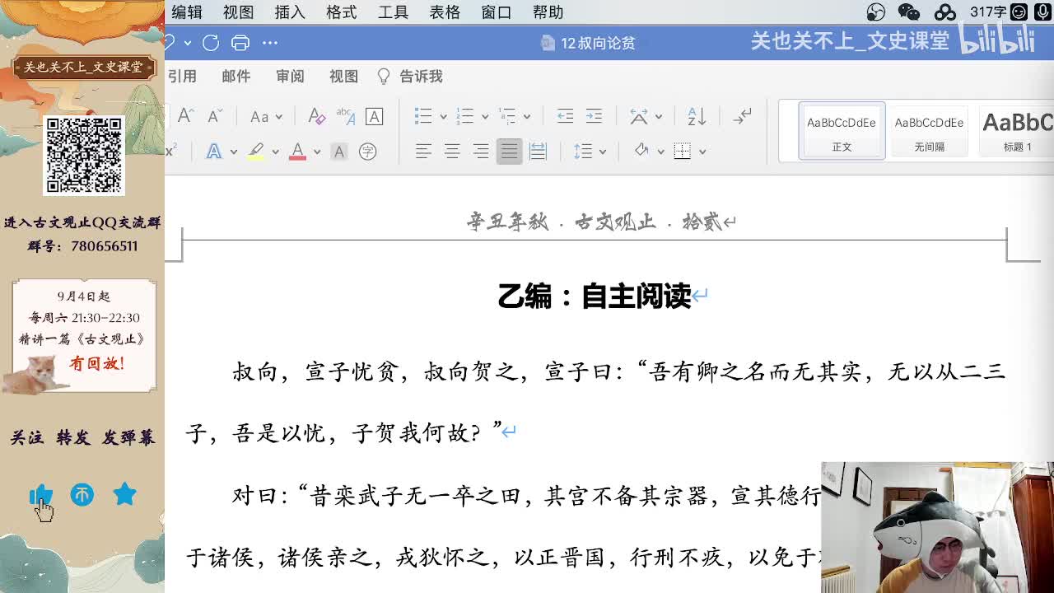Apply red font color

298,152
